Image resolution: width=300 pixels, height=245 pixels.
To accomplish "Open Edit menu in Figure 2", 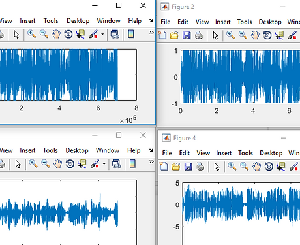I will pyautogui.click(x=183, y=22).
